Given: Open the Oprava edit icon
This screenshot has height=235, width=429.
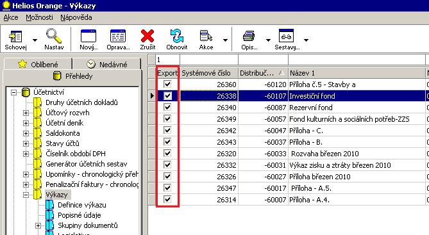Looking at the screenshot, I should pos(118,36).
